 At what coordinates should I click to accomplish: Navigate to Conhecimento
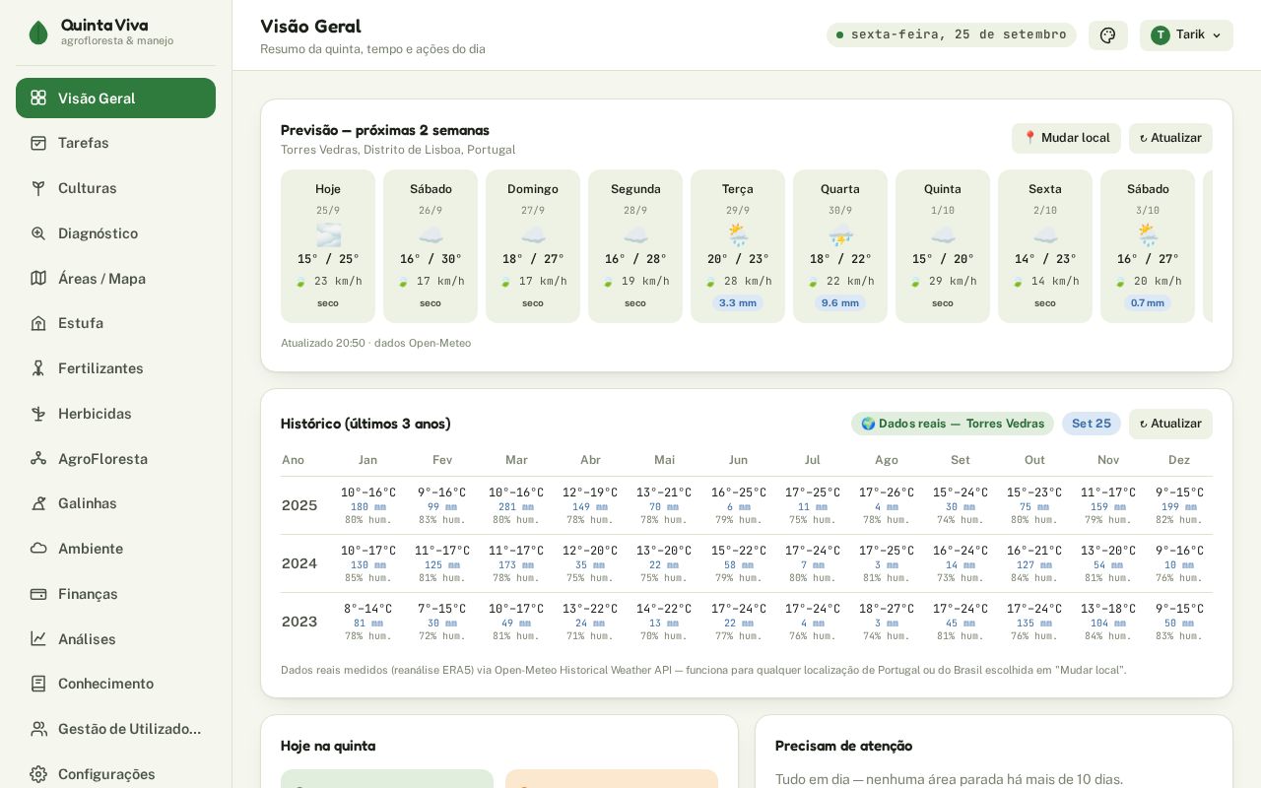click(115, 684)
